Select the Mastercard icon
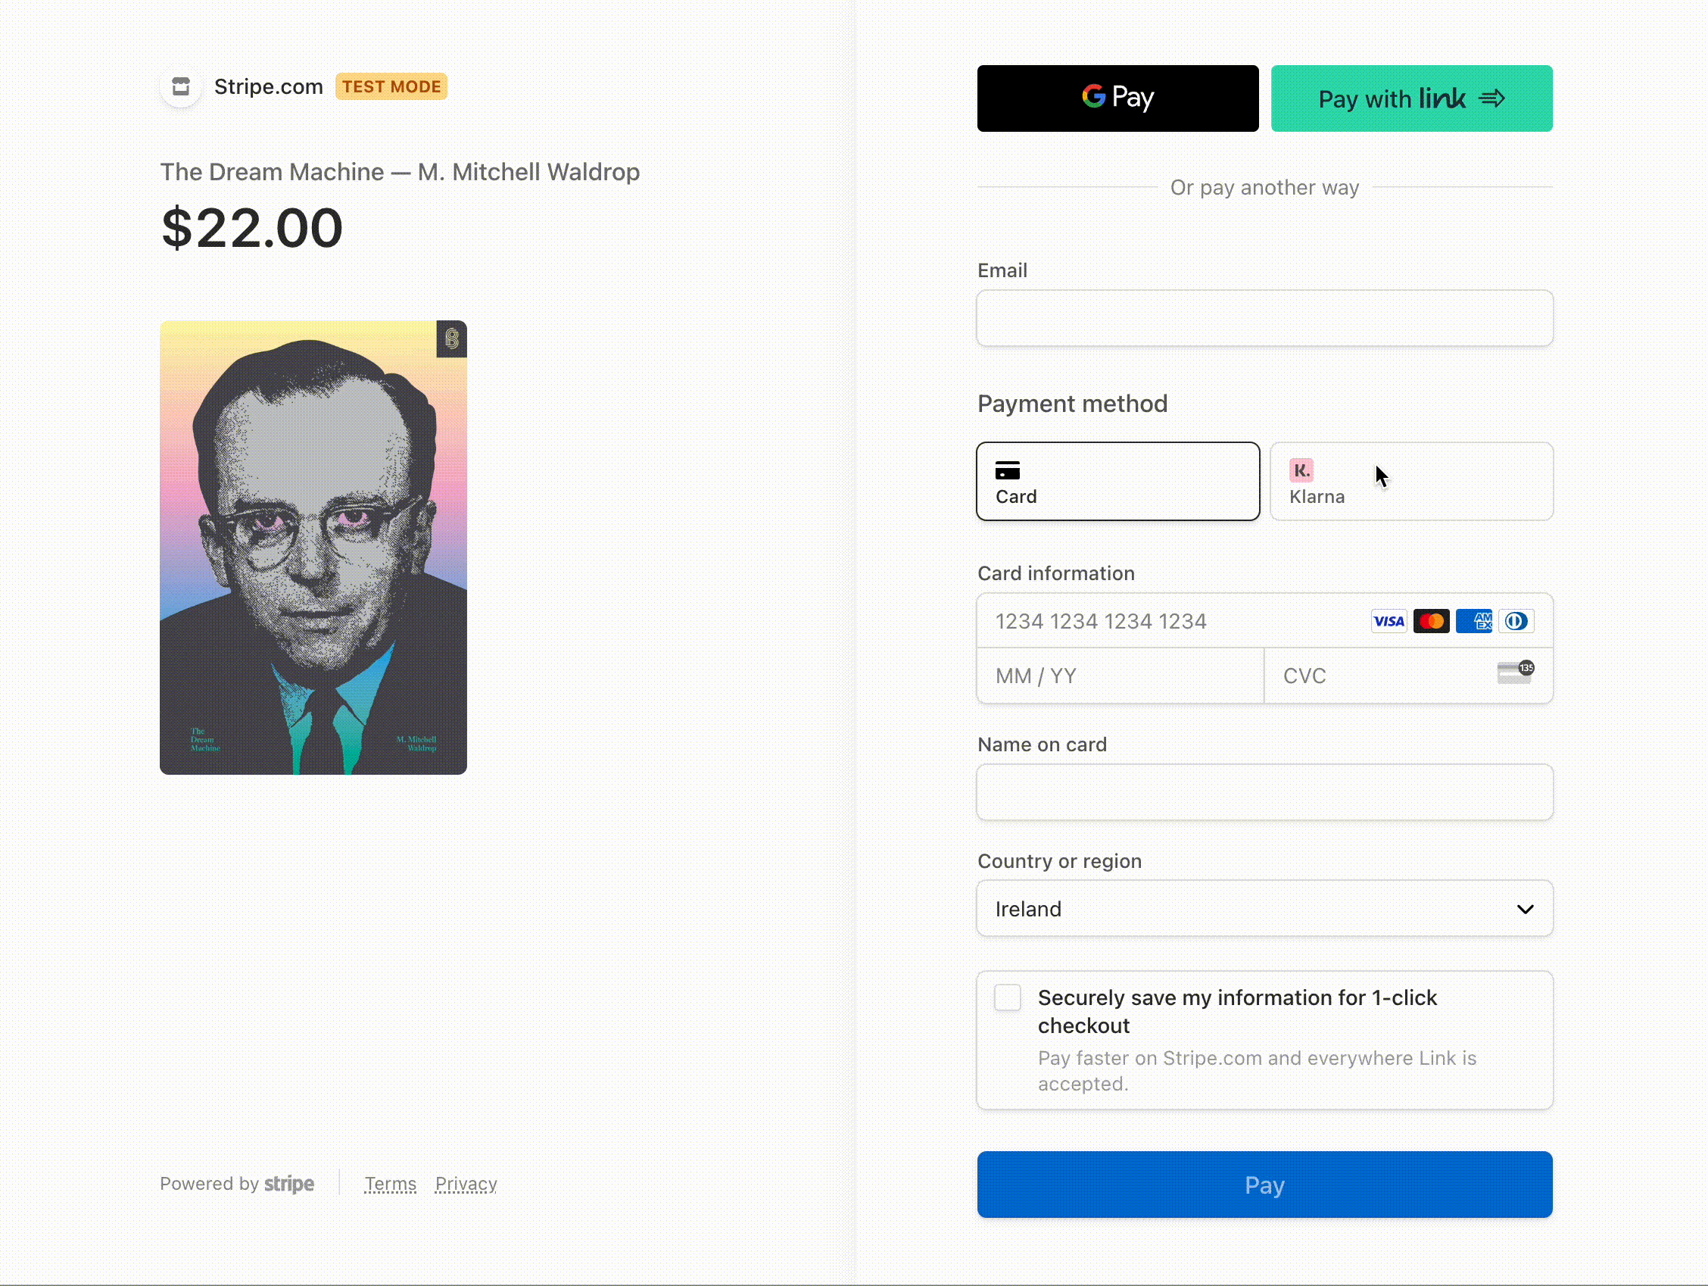The height and width of the screenshot is (1286, 1708). (x=1431, y=620)
